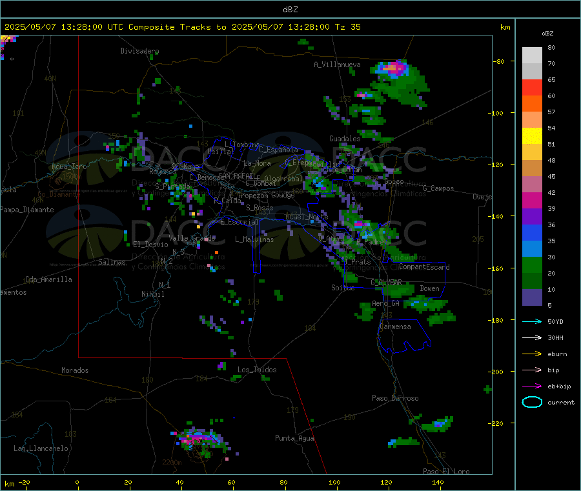Click the C_Española map label
581x491 pixels.
(x=278, y=150)
